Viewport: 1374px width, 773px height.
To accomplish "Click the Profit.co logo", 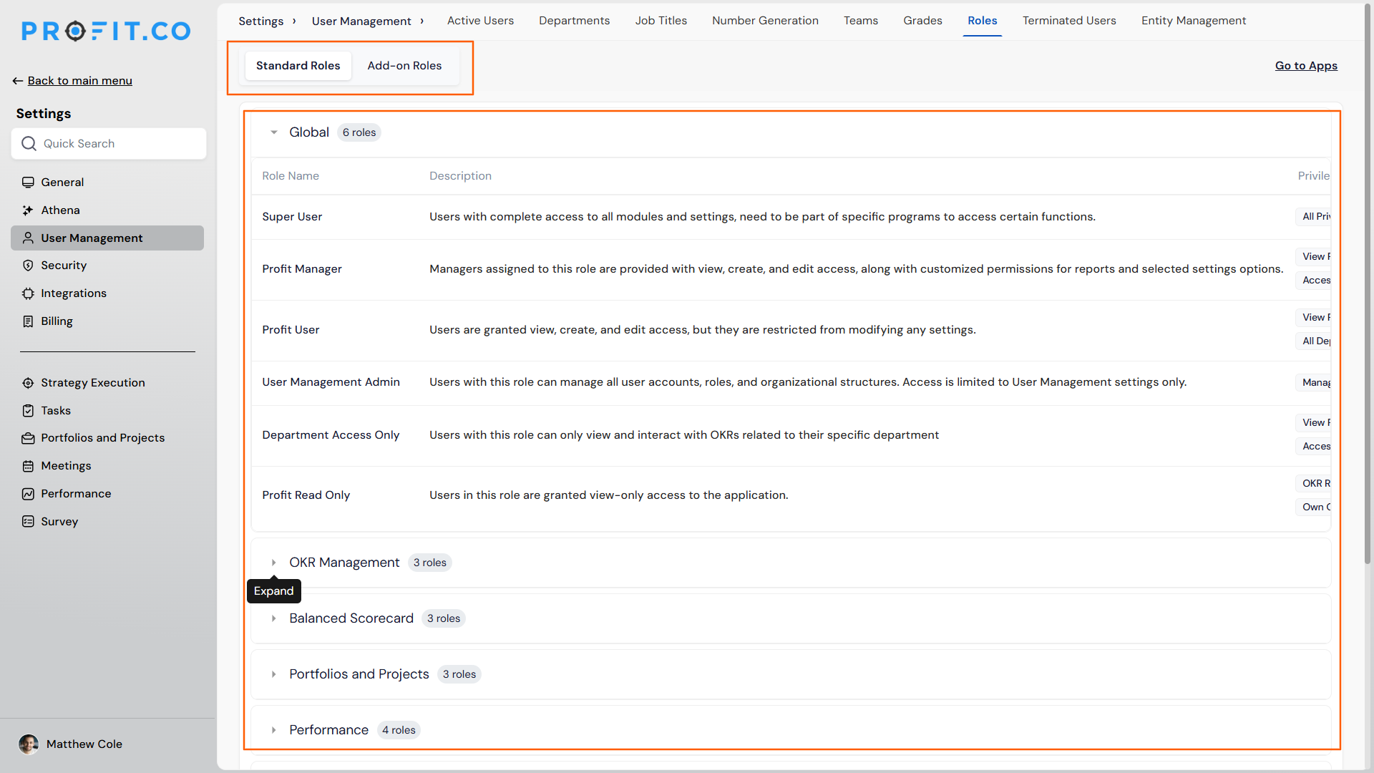I will (x=106, y=31).
